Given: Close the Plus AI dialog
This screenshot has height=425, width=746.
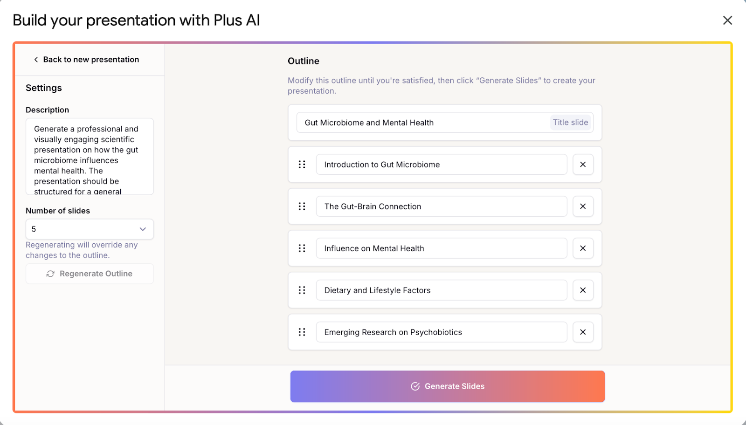Looking at the screenshot, I should [x=727, y=21].
